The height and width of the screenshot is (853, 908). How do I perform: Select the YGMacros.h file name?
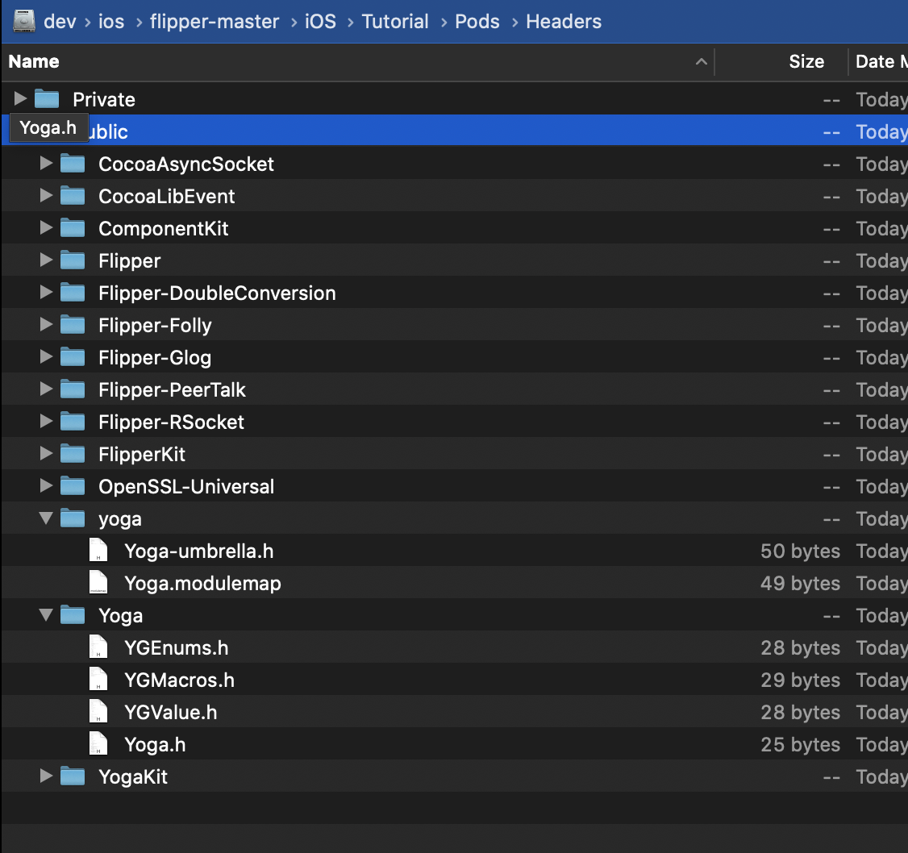click(180, 680)
